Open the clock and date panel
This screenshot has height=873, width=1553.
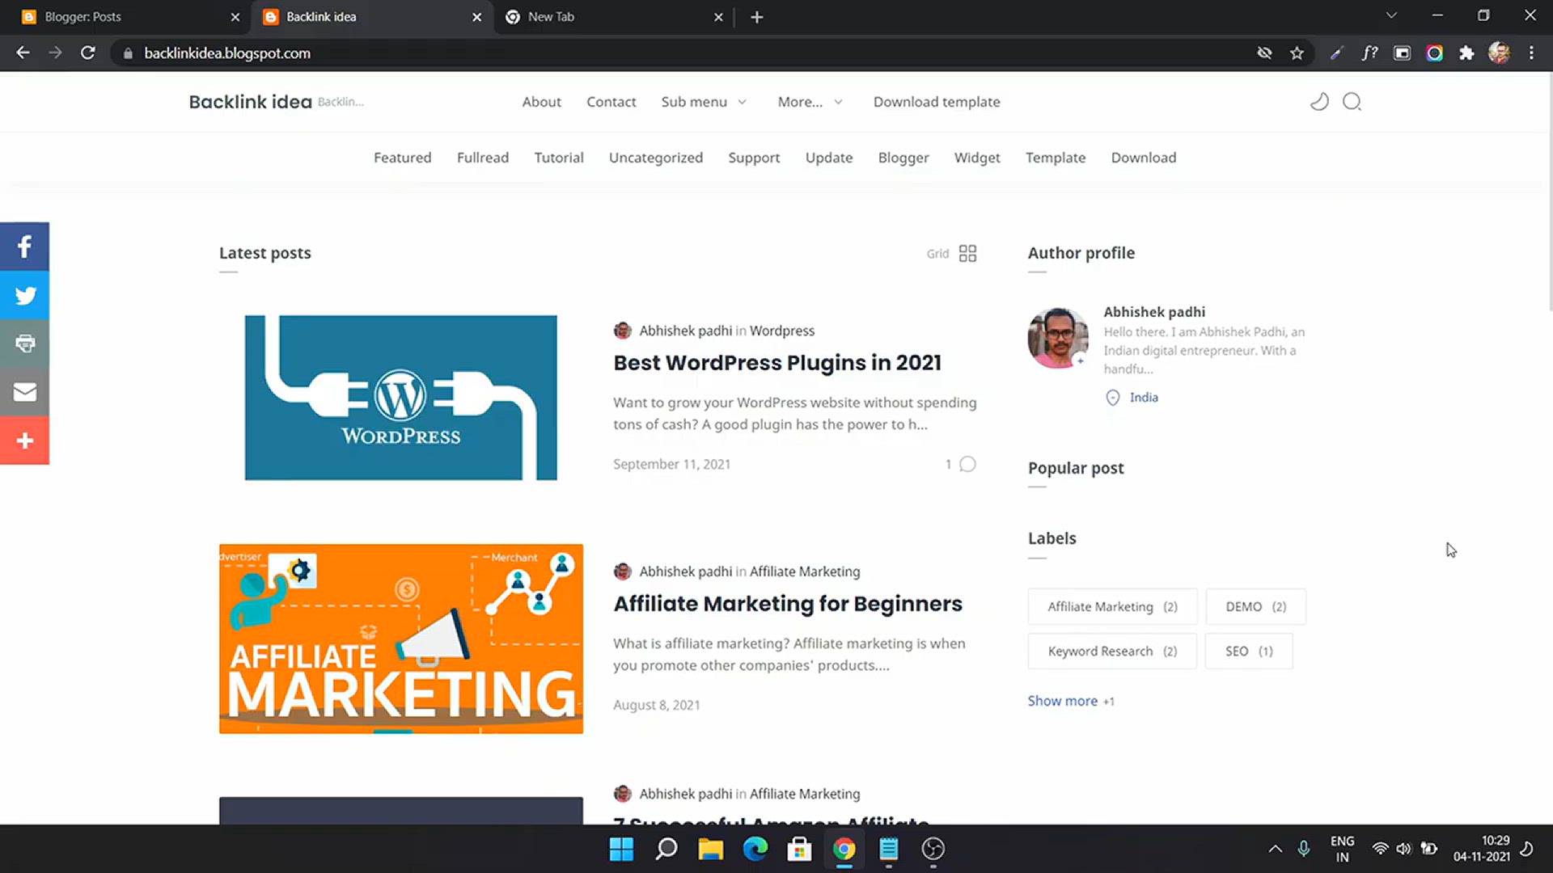pyautogui.click(x=1481, y=849)
